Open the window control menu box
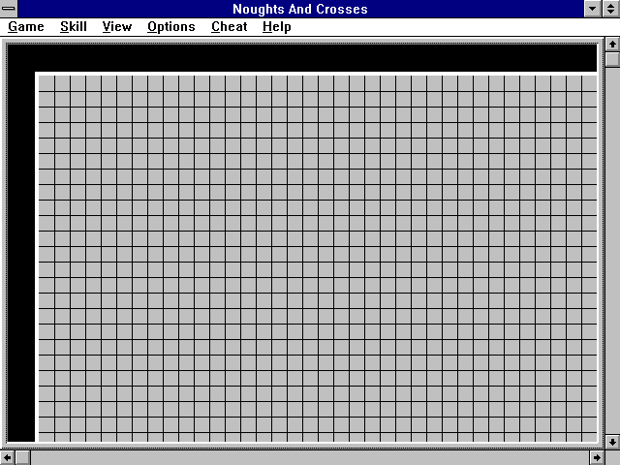This screenshot has height=465, width=620. tap(9, 9)
